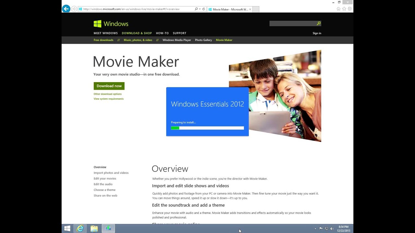Open the Photo Gallery subnav link

tap(203, 40)
